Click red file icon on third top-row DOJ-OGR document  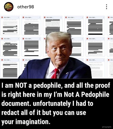pos(45,17)
